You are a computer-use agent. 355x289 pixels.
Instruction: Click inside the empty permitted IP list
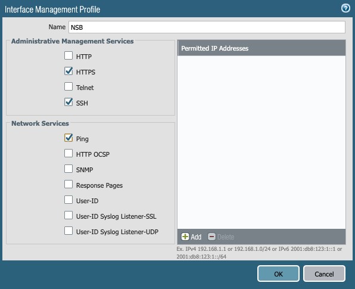click(x=261, y=142)
